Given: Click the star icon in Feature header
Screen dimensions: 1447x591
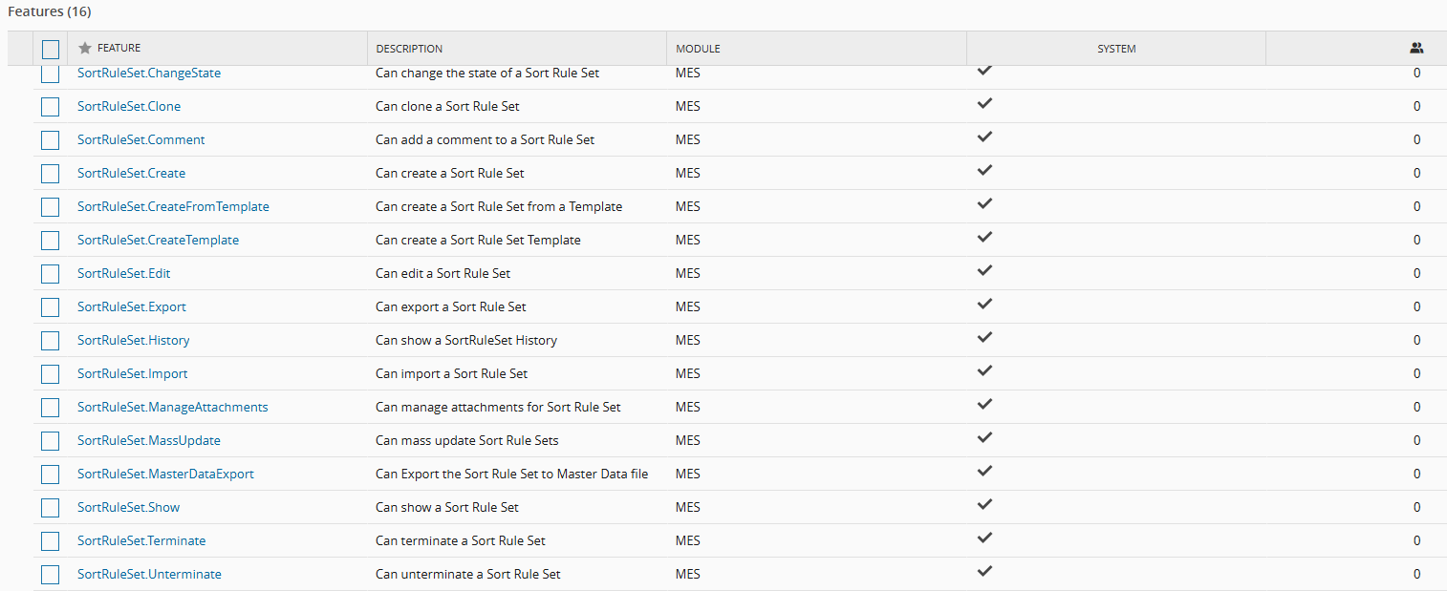Looking at the screenshot, I should 85,49.
